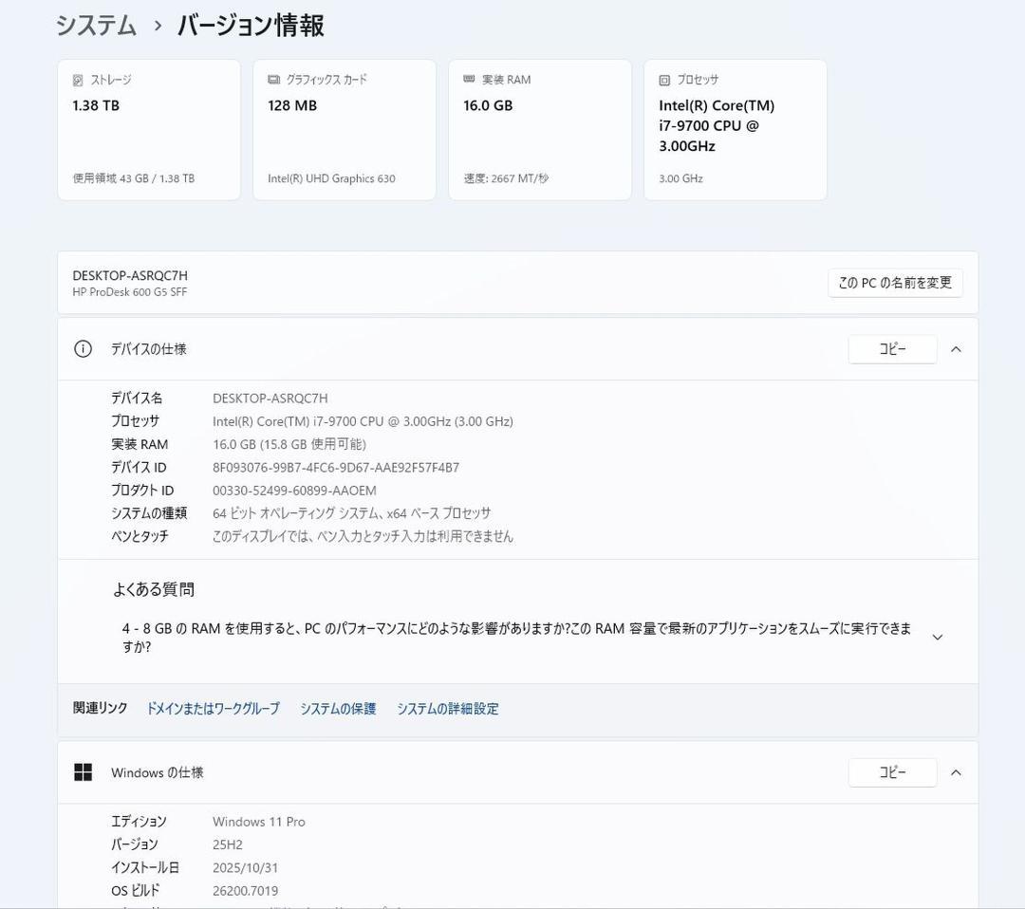Image resolution: width=1025 pixels, height=909 pixels.
Task: Select the Intel UHD Graphics 630 card
Action: tap(344, 130)
